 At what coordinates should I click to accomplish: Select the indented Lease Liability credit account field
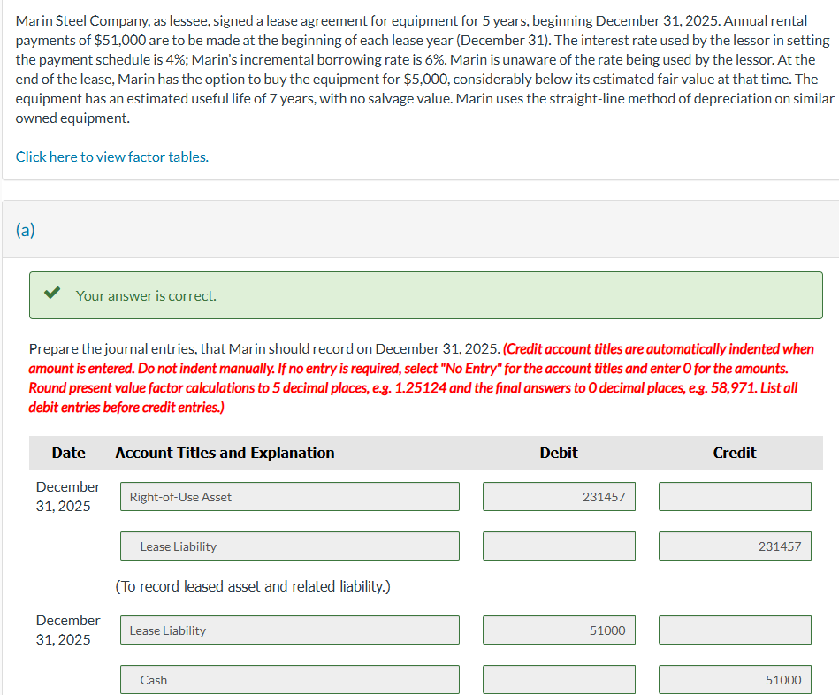coord(289,546)
